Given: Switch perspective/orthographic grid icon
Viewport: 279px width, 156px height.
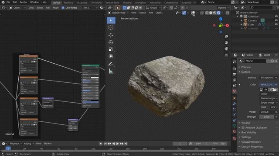Looking at the screenshot, I should [x=226, y=55].
